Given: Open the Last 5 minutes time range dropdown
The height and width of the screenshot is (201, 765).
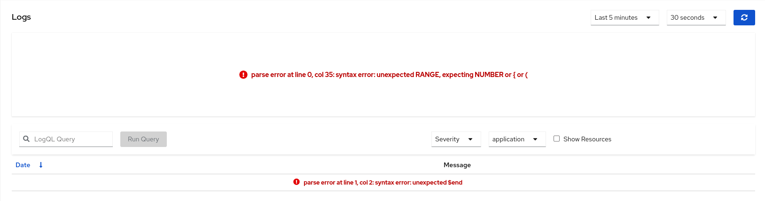Looking at the screenshot, I should pyautogui.click(x=624, y=17).
